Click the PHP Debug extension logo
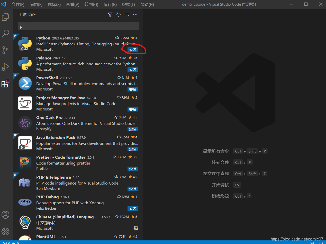This screenshot has height=244, width=326. coord(25,202)
